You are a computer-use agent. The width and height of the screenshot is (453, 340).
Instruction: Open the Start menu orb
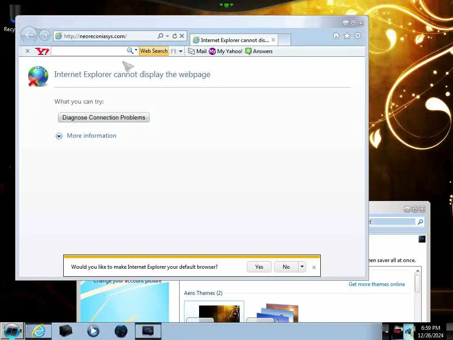(x=12, y=331)
